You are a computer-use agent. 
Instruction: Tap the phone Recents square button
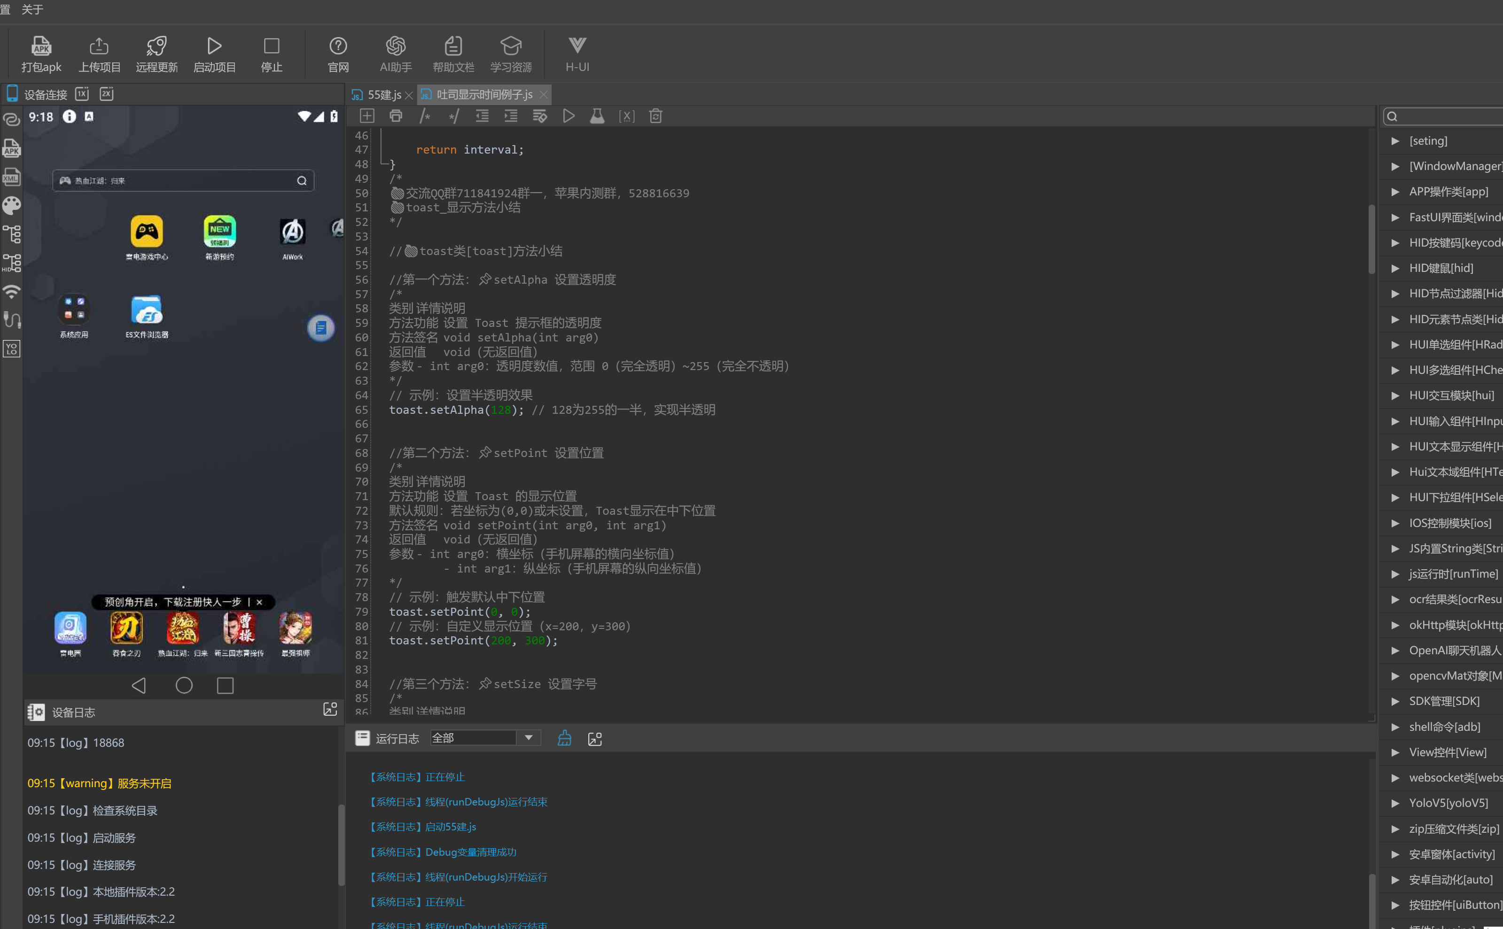pyautogui.click(x=226, y=685)
